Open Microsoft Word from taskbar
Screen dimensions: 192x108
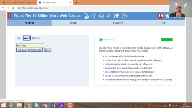[x=53, y=105]
